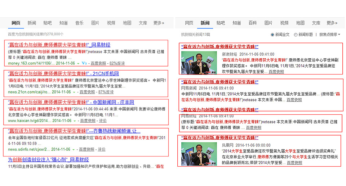The image size is (346, 186).
Task: Switch to 贴吧 tab in left search panel
Action: pos(48,23)
